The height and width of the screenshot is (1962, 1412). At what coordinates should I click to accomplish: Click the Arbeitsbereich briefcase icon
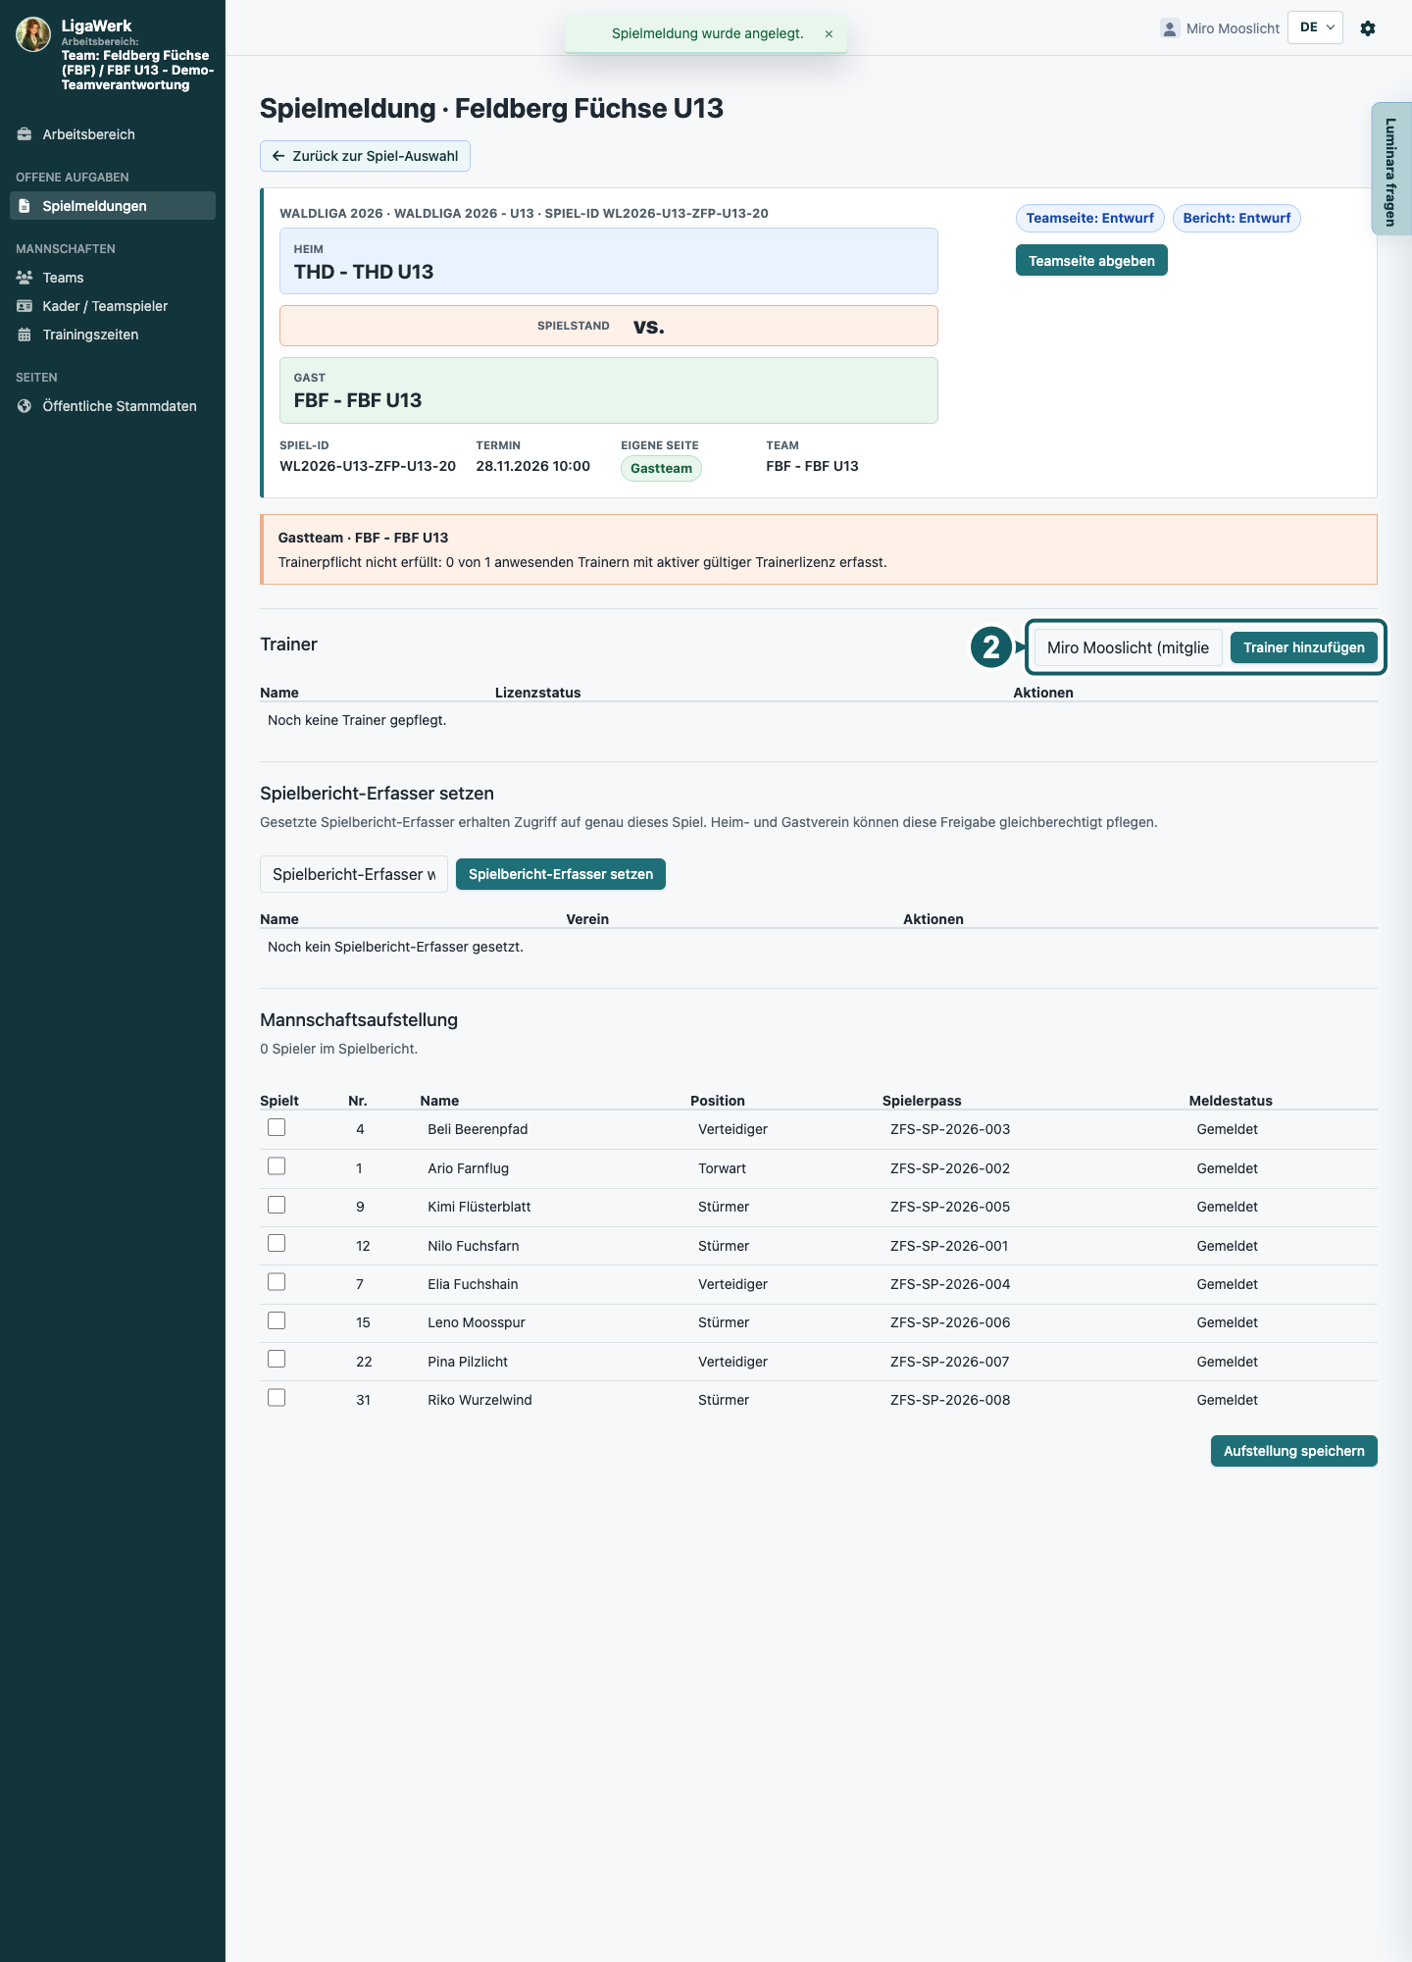25,134
